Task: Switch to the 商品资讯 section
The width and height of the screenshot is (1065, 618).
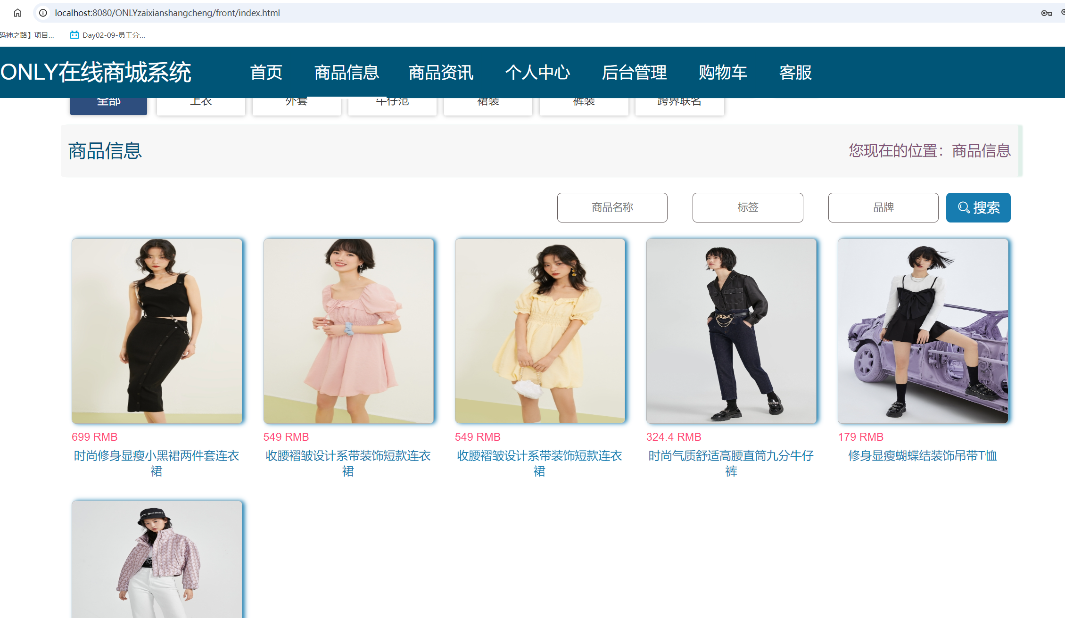Action: coord(440,73)
